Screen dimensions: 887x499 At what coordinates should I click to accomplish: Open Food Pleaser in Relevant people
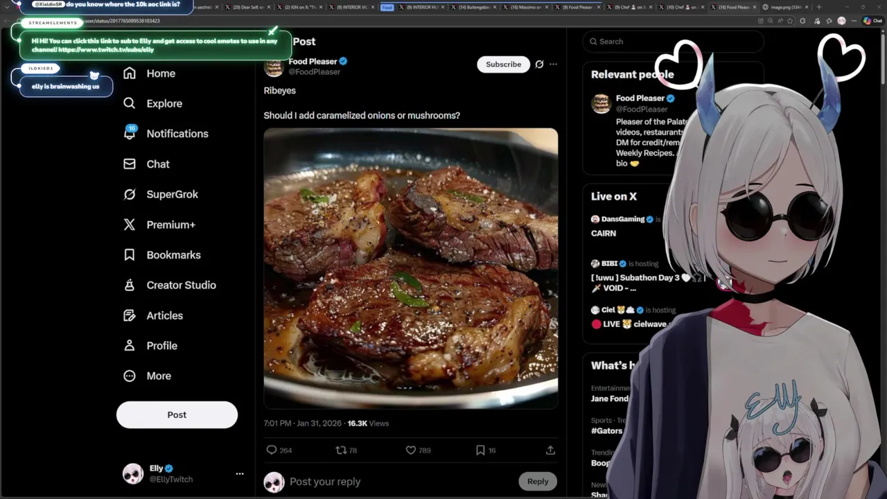(640, 98)
